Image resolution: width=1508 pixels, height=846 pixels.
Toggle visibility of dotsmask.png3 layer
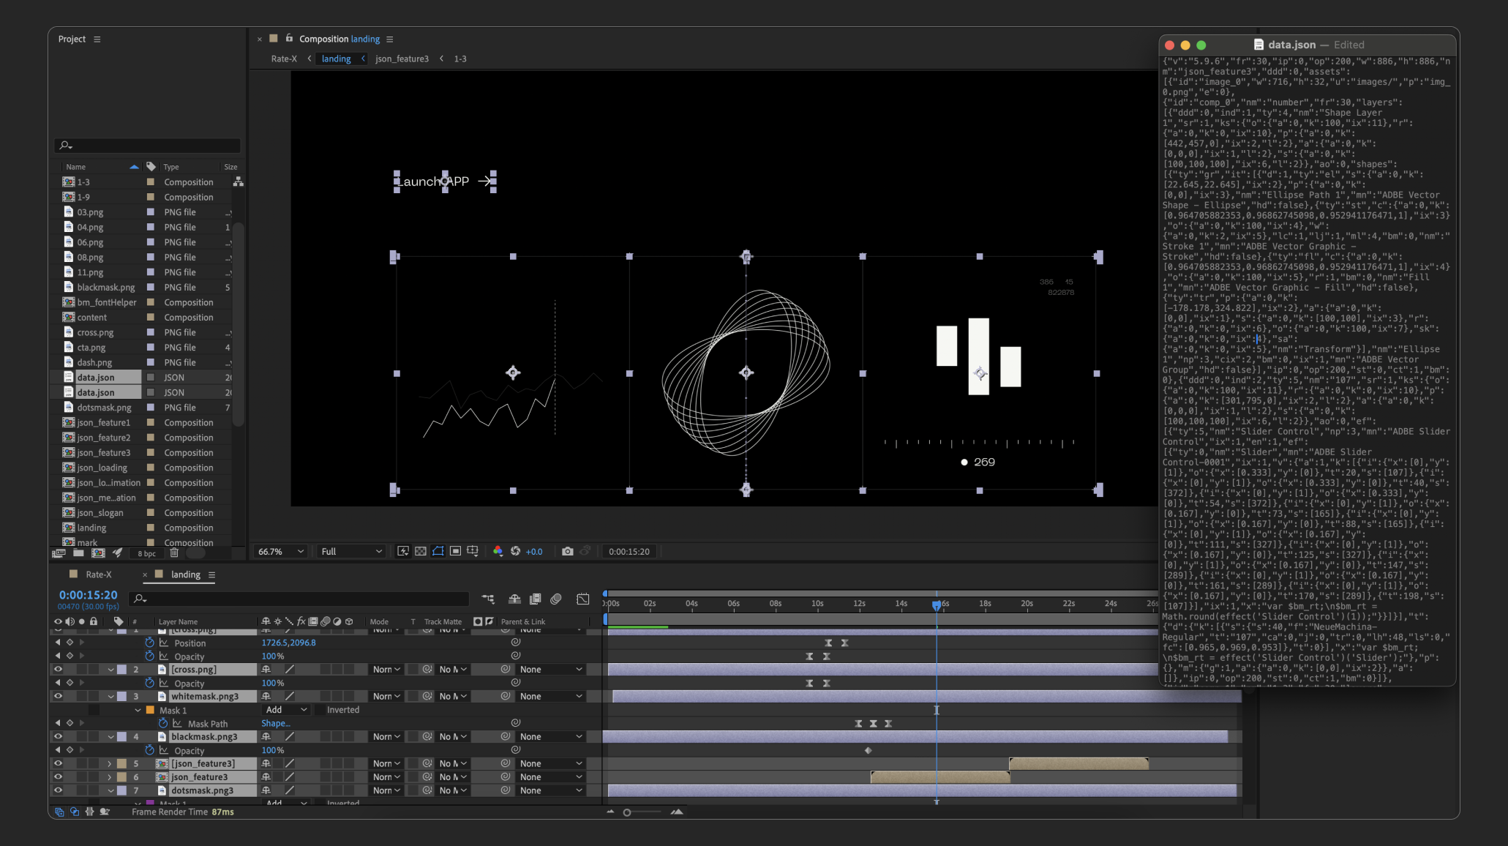coord(58,790)
